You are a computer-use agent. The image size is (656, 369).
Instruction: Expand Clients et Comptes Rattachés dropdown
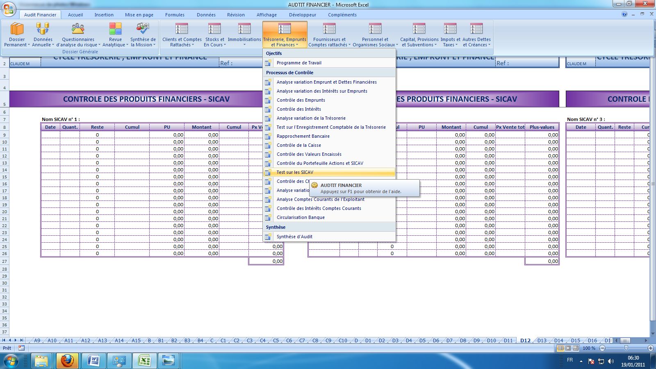tap(182, 42)
